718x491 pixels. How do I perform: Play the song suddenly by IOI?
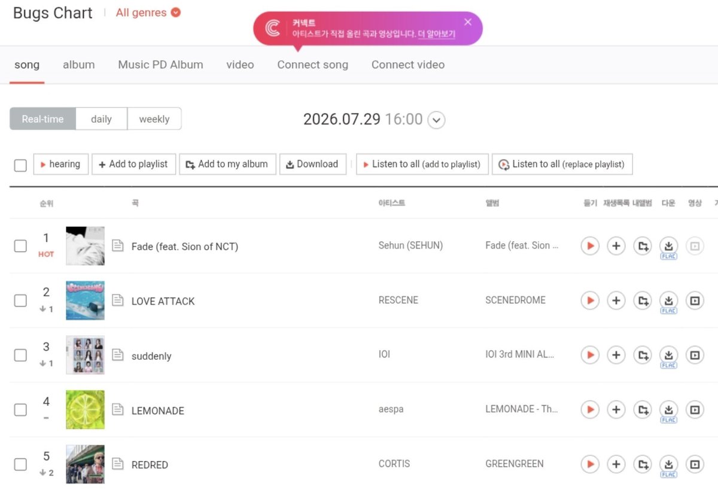[590, 355]
